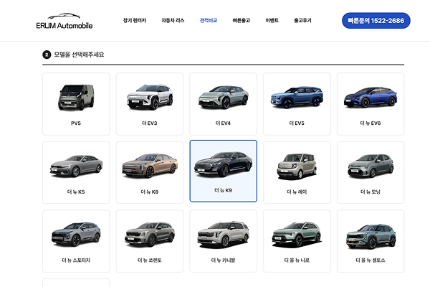Image resolution: width=430 pixels, height=287 pixels.
Task: Select the 더 뉴 레이 car image
Action: tap(297, 166)
